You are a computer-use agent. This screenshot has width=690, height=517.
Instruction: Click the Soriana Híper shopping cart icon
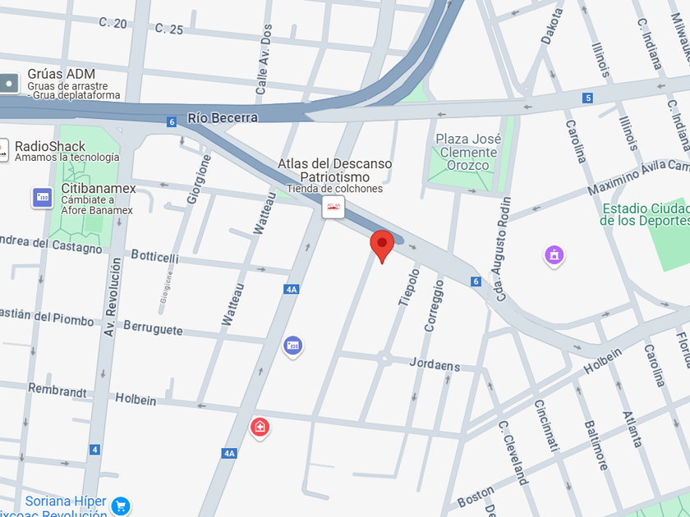pos(121,506)
